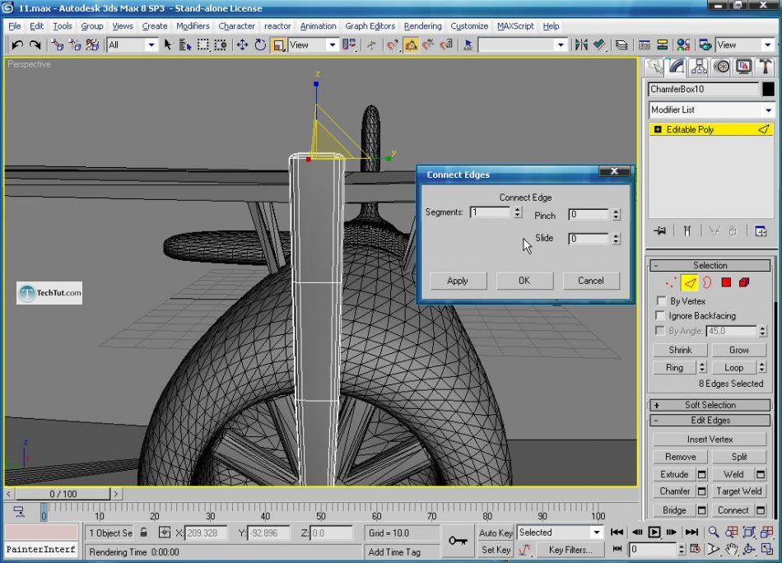Select Element sub-object level icon

click(744, 283)
